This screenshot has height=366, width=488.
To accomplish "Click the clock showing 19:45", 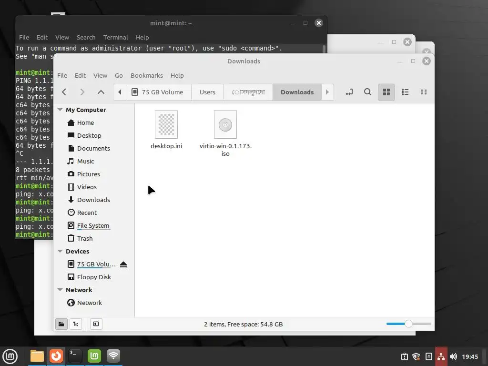I will [470, 356].
